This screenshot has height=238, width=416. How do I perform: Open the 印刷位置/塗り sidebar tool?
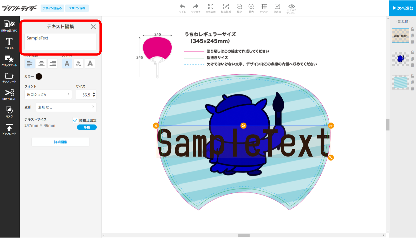pos(9,26)
